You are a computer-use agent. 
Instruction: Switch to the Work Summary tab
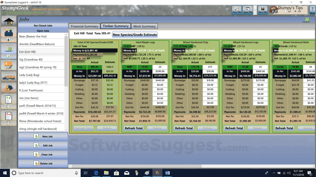click(x=144, y=26)
